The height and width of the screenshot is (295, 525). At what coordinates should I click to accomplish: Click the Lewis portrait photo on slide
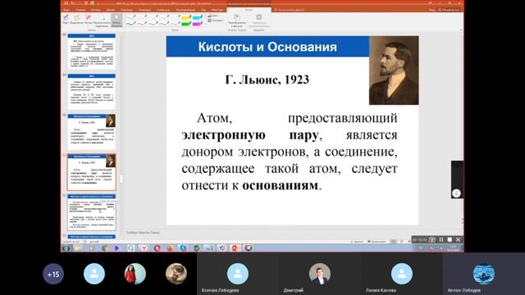pos(394,70)
